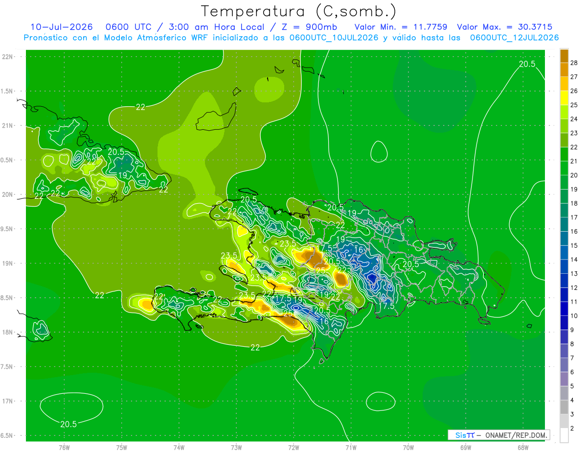
Task: Click the '72W' longitude axis label
Action: [293, 448]
